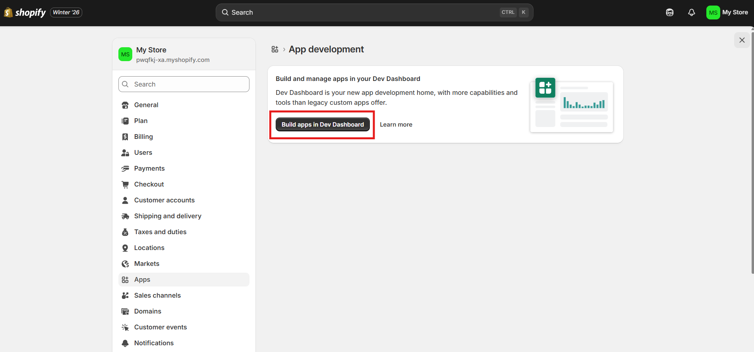754x352 pixels.
Task: Click the App development page heading
Action: point(326,49)
